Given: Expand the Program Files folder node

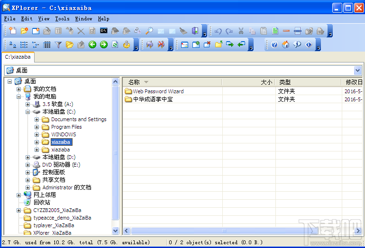Looking at the screenshot, I should tap(36, 127).
